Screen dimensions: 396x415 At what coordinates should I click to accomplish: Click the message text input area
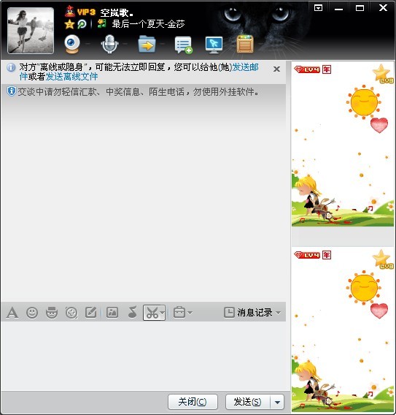[143, 356]
